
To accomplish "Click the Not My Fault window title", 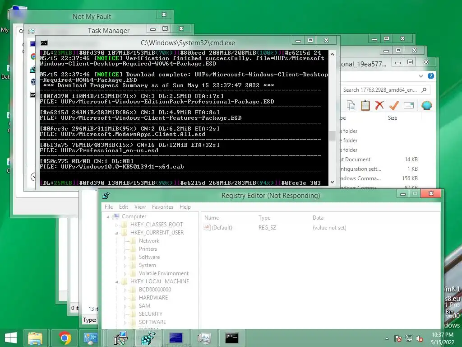I will point(92,17).
